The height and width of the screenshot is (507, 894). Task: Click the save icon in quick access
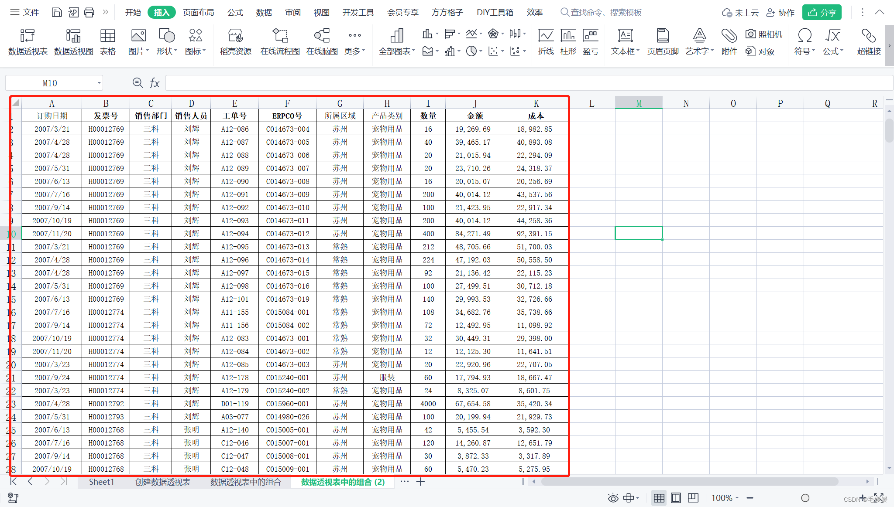click(57, 12)
